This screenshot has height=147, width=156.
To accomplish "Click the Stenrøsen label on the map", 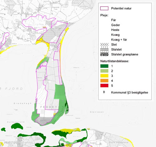I will [x=97, y=112].
